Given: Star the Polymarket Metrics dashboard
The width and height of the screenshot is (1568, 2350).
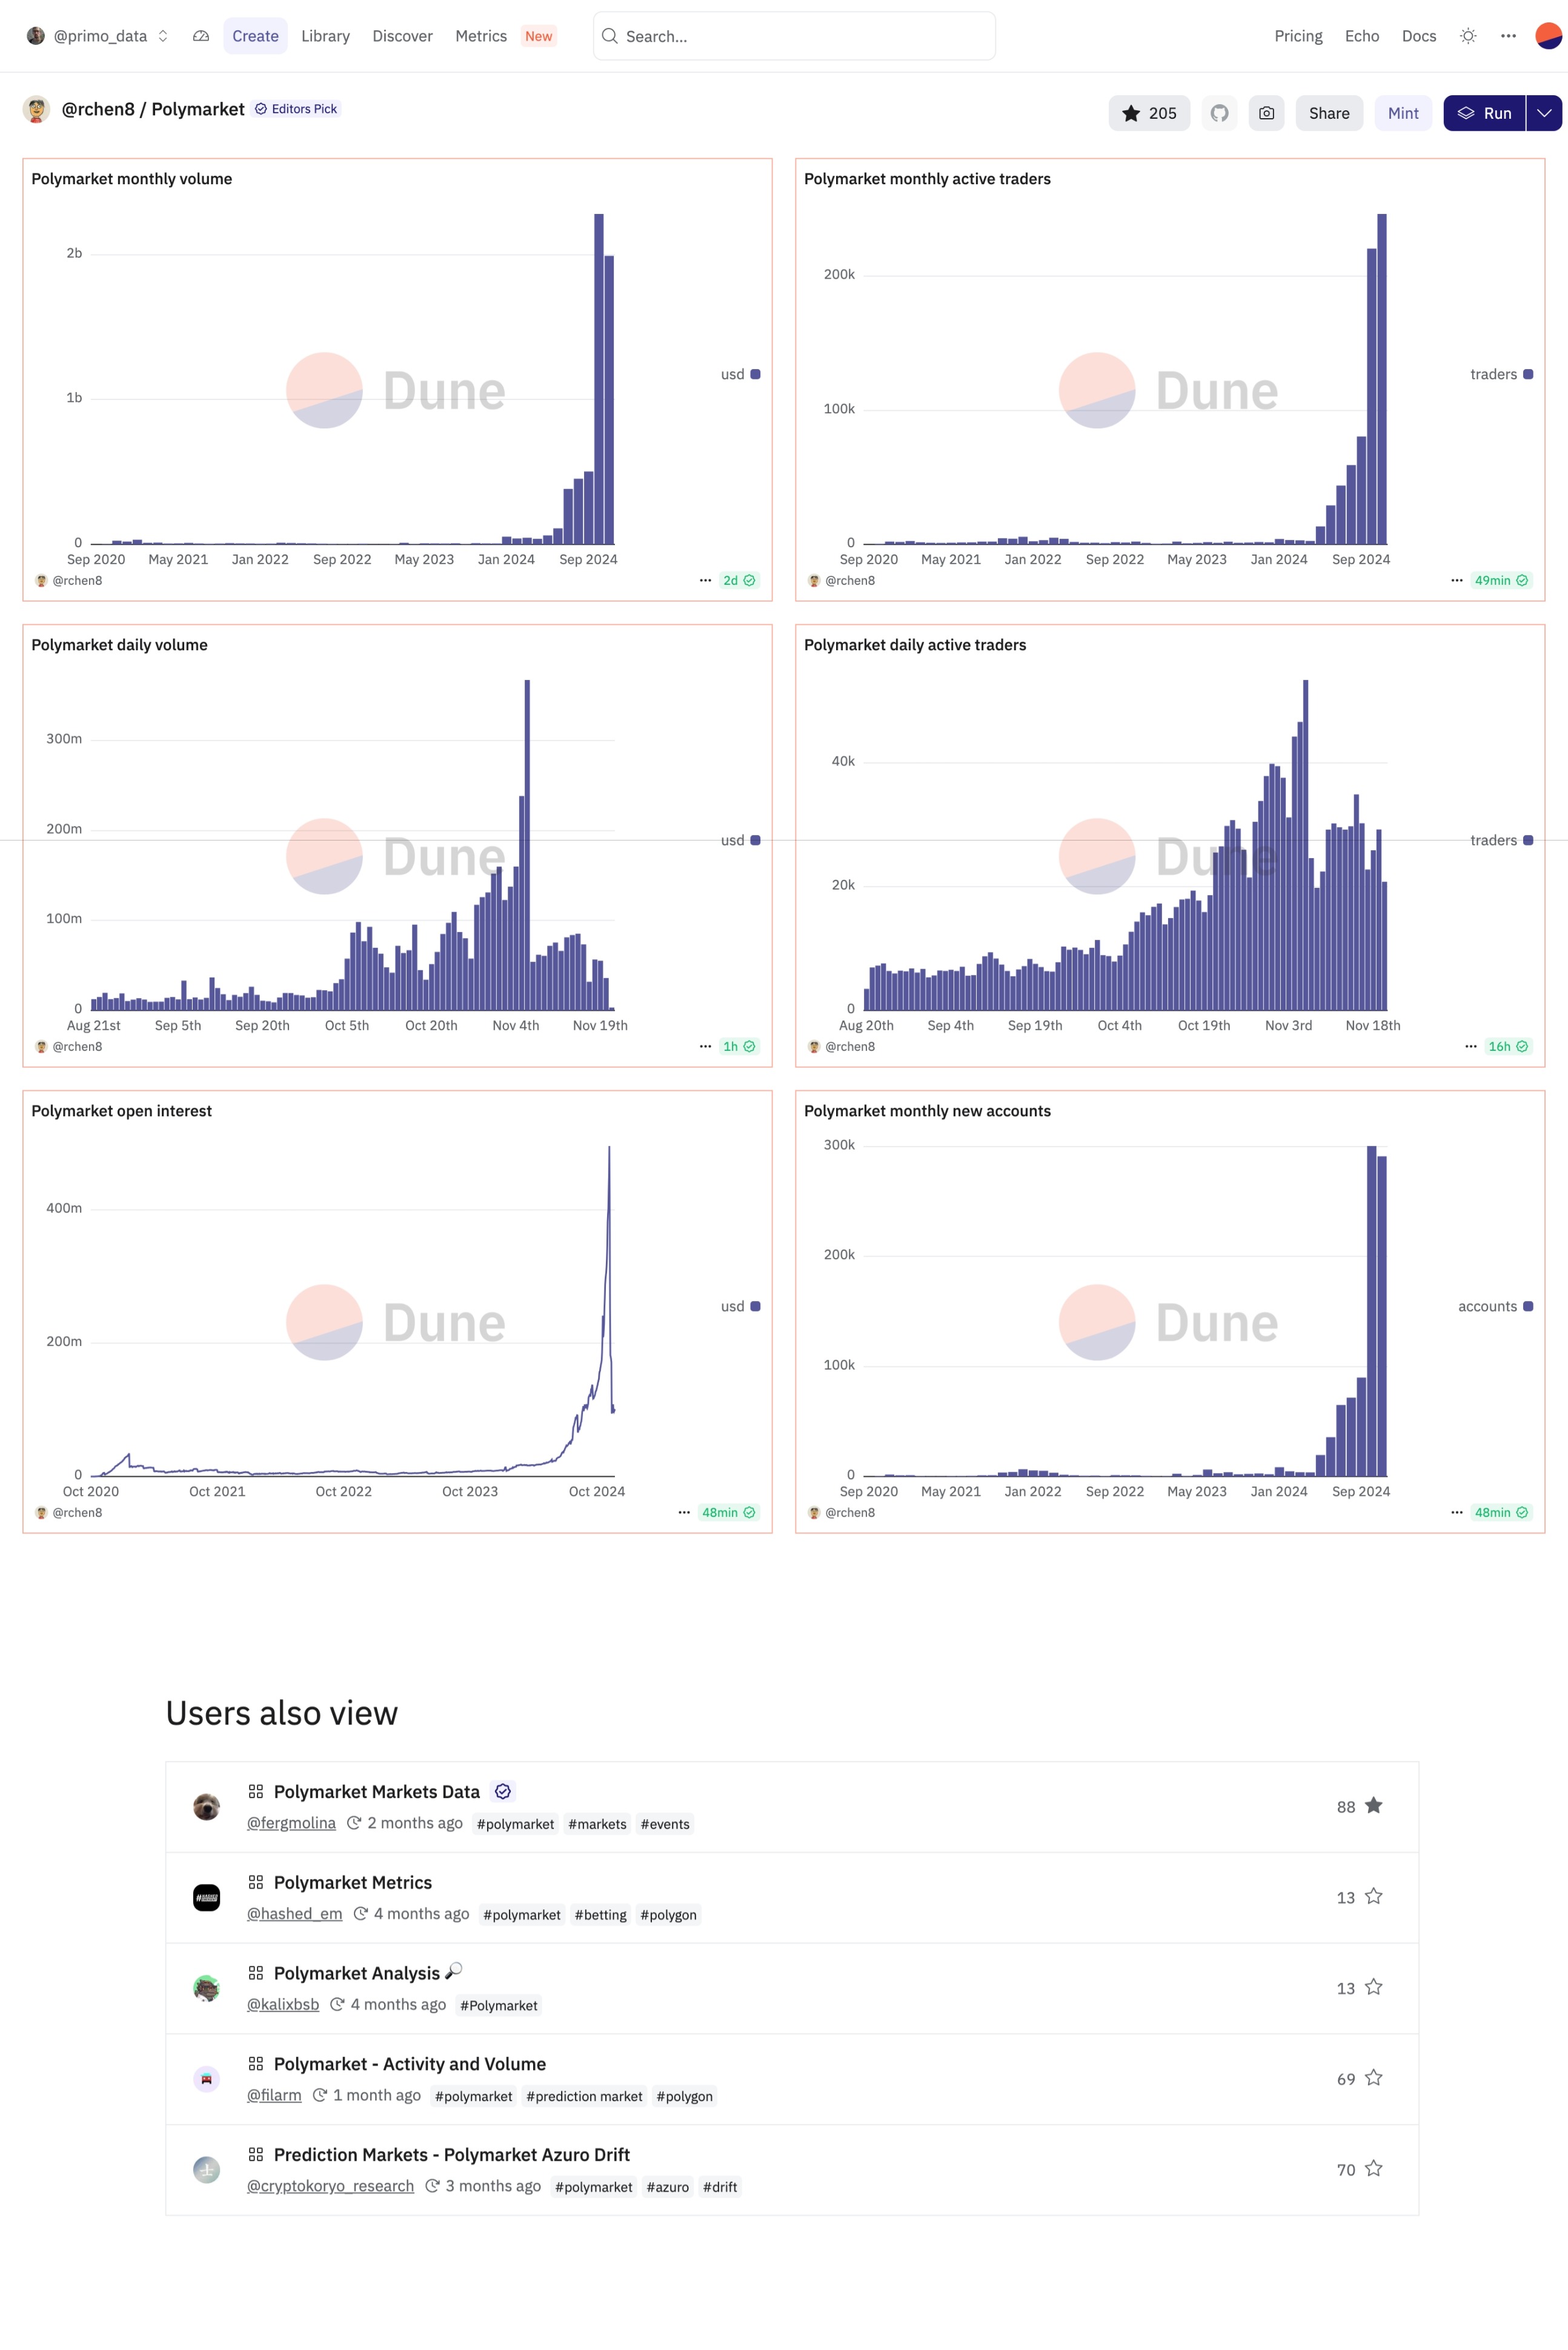Looking at the screenshot, I should click(1374, 1896).
